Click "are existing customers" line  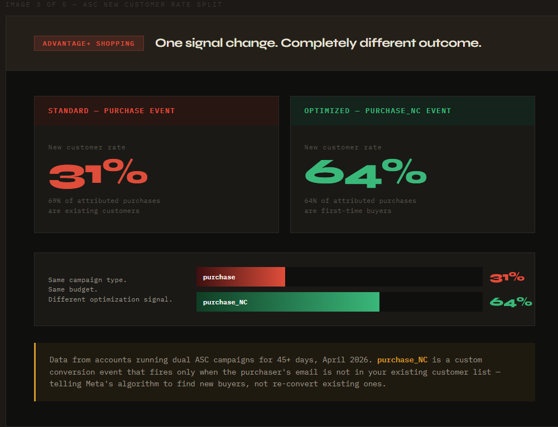click(x=94, y=211)
